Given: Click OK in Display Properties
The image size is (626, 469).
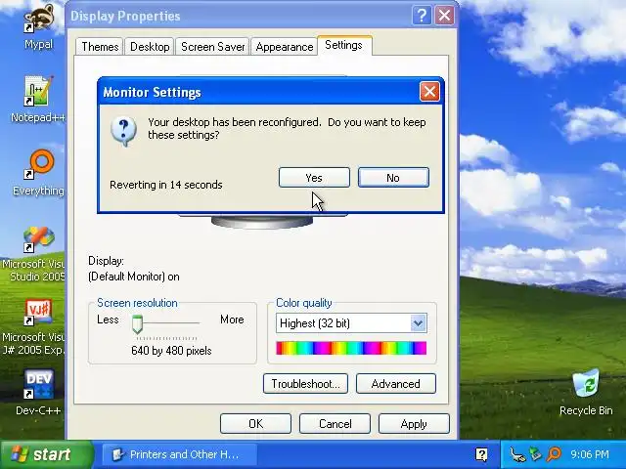Looking at the screenshot, I should point(255,423).
